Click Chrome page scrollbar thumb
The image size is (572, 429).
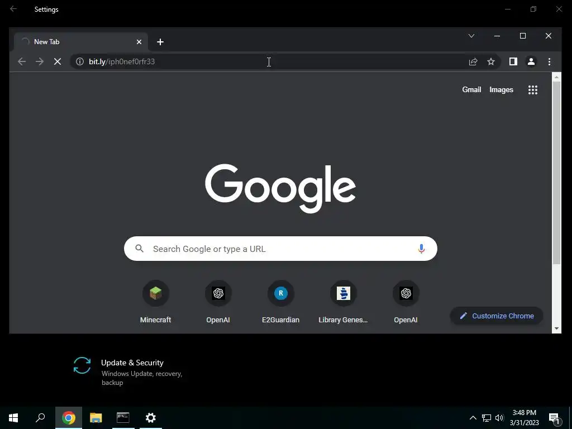pos(556,173)
